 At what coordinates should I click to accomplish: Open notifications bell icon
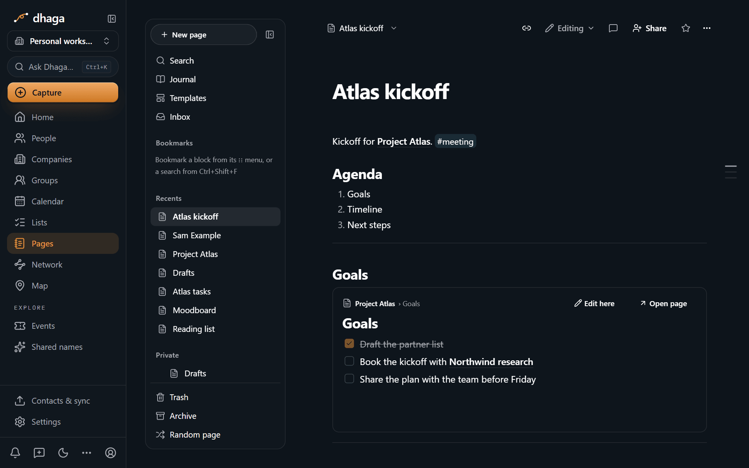coord(15,453)
